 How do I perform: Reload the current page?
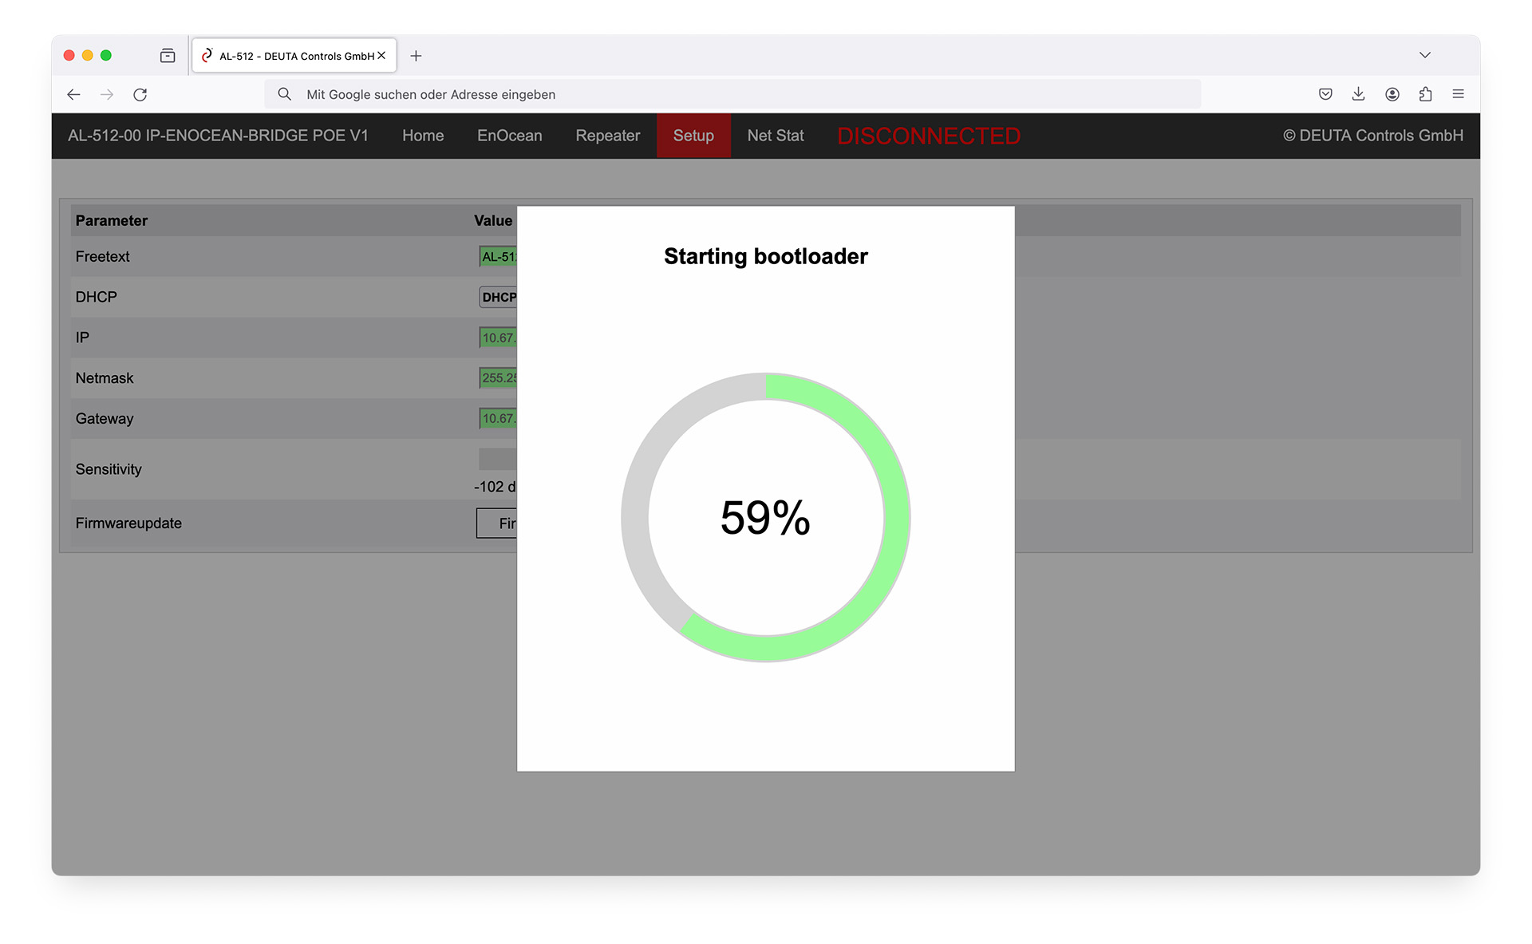coord(140,94)
